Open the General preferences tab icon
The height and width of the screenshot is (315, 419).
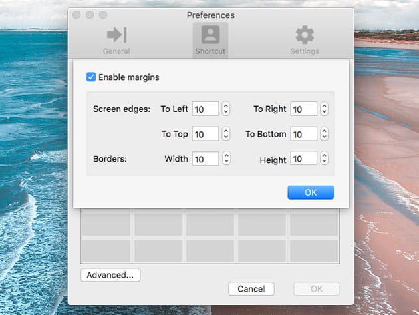116,35
